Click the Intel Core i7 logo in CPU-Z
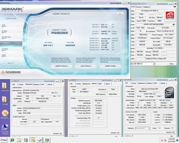179x143 pixels. tap(170, 92)
